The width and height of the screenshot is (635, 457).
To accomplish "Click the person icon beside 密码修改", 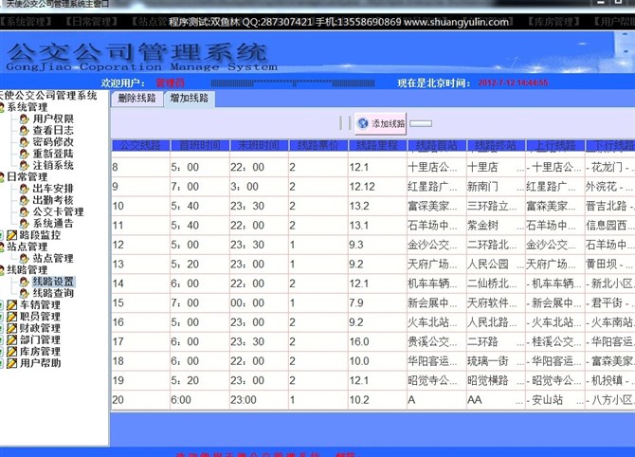I will 25,142.
